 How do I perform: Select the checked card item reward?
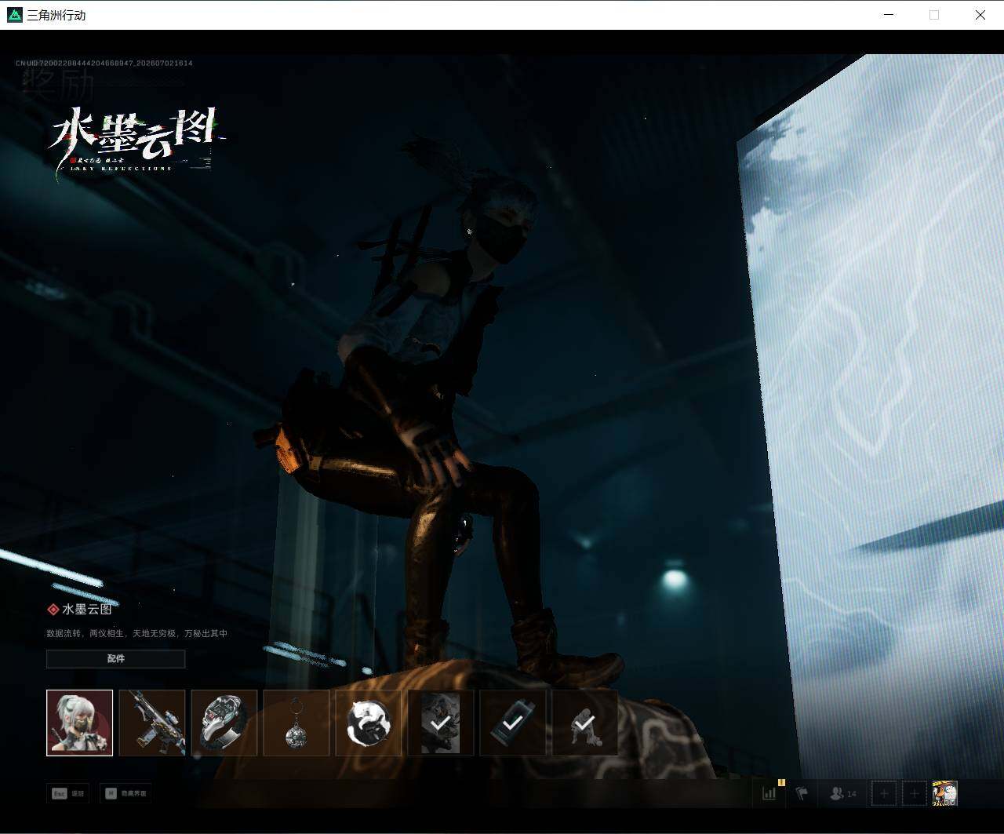[x=513, y=723]
